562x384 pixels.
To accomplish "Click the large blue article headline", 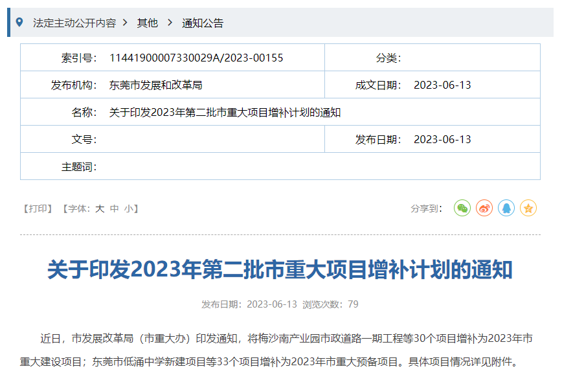I will click(x=280, y=270).
